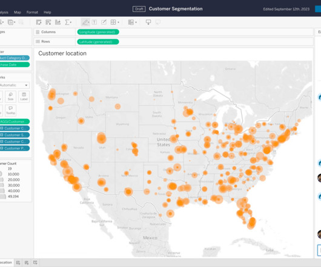321x267 pixels.
Task: Click the greyed-out device preview icon
Action: pos(157,22)
